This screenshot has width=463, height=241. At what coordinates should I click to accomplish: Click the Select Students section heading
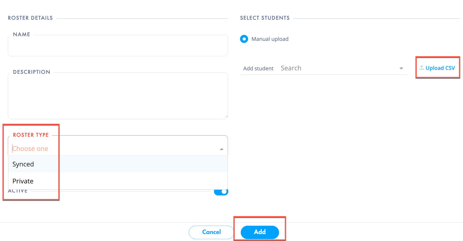[x=265, y=18]
